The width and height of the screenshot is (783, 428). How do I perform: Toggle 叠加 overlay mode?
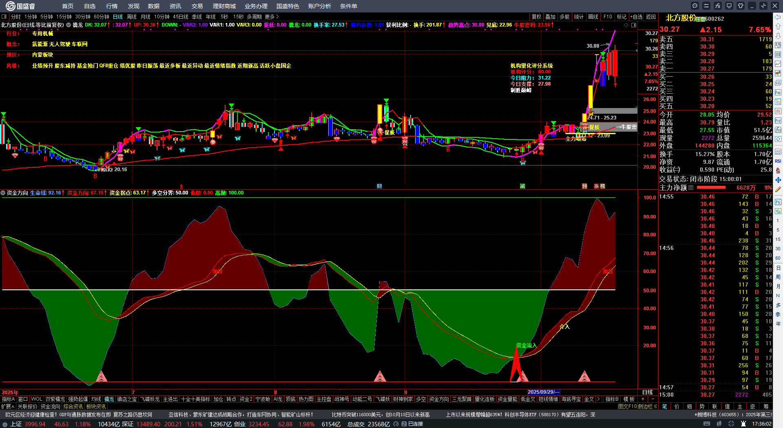coord(551,17)
